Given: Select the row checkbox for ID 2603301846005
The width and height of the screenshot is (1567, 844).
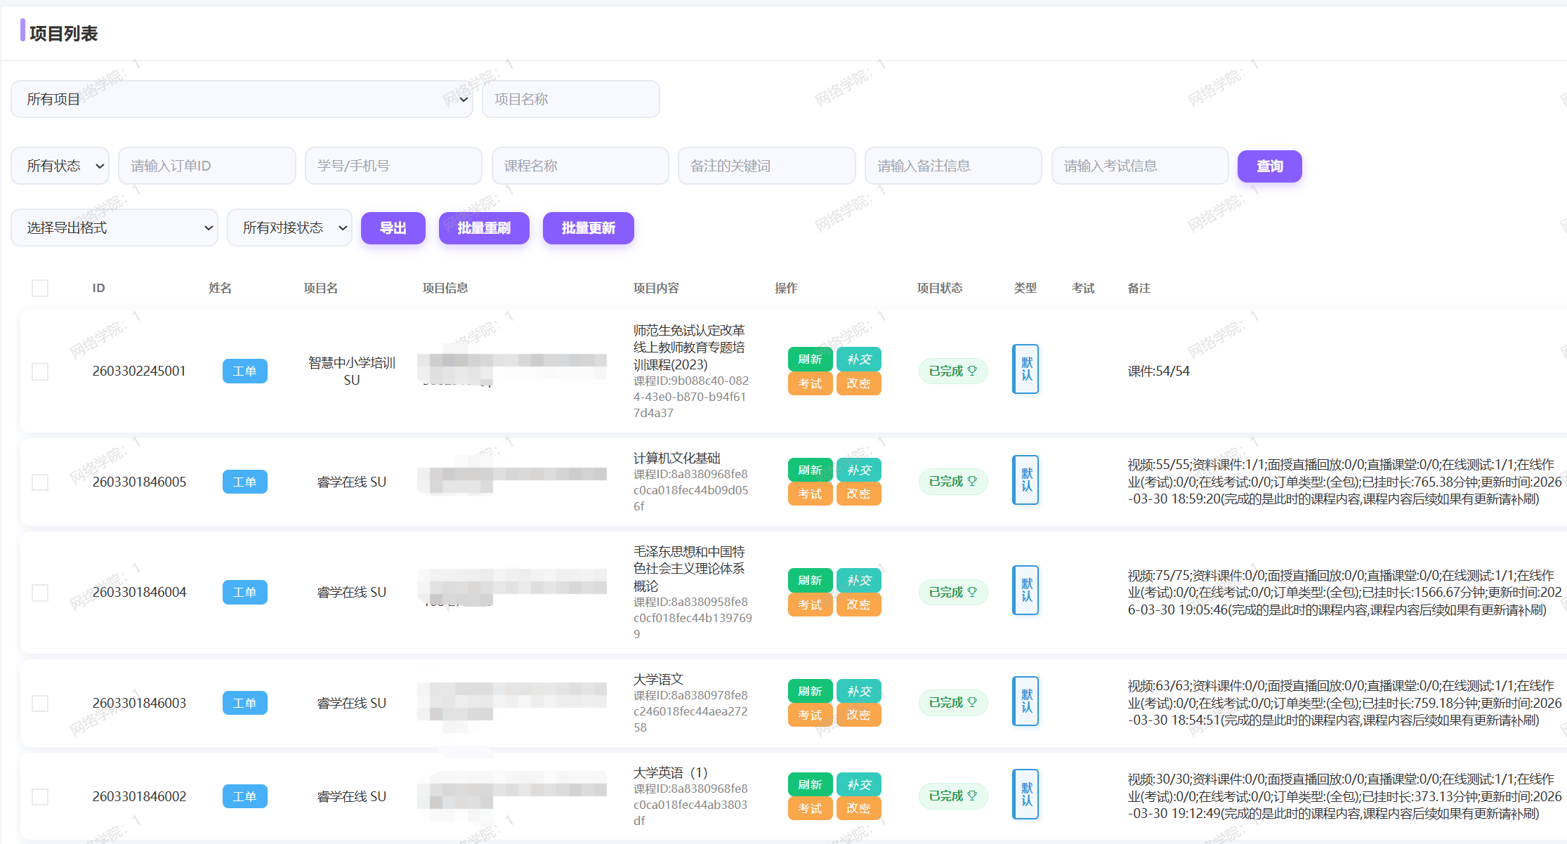Looking at the screenshot, I should [x=39, y=482].
